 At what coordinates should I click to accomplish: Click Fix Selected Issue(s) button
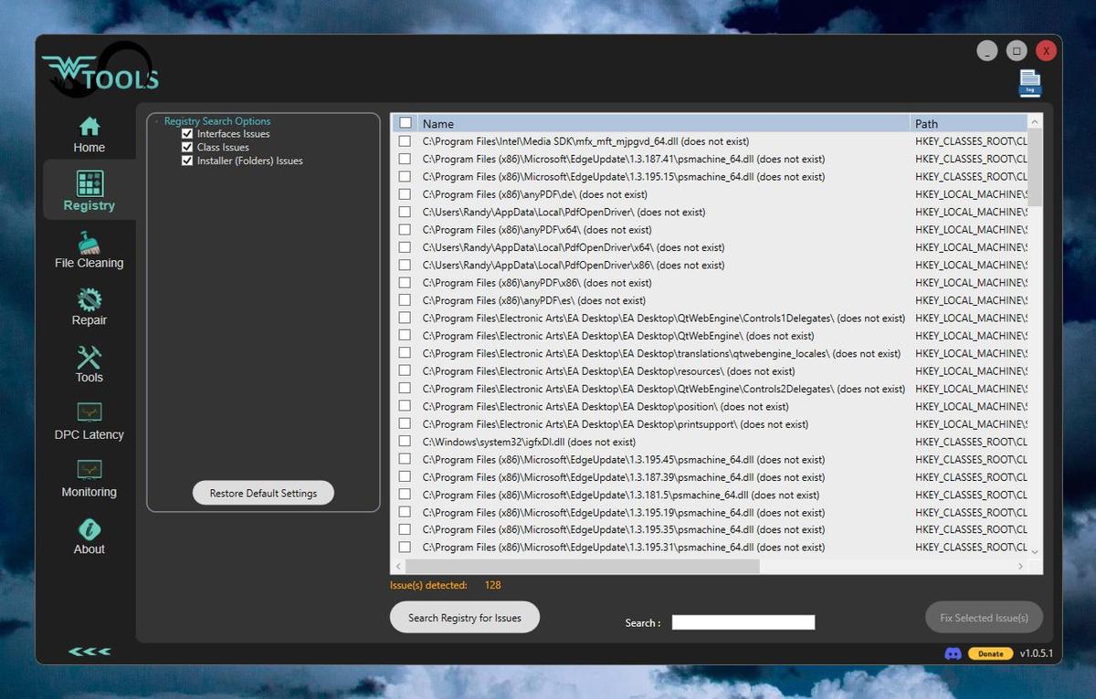click(x=984, y=618)
